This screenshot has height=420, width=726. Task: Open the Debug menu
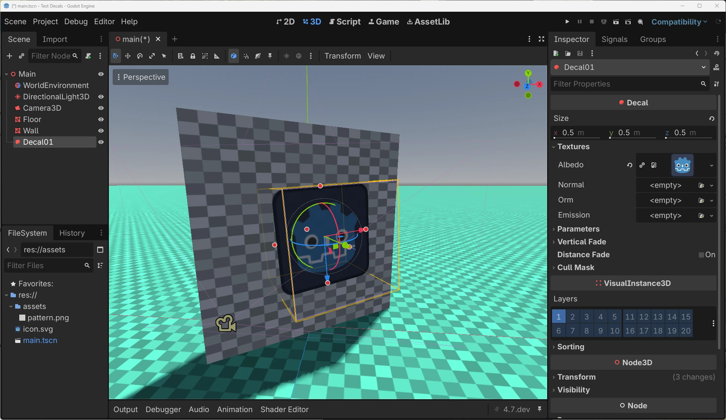pos(76,22)
